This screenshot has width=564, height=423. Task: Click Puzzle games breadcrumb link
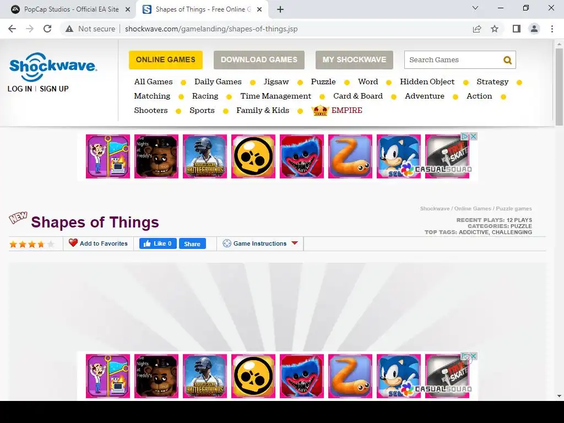514,209
